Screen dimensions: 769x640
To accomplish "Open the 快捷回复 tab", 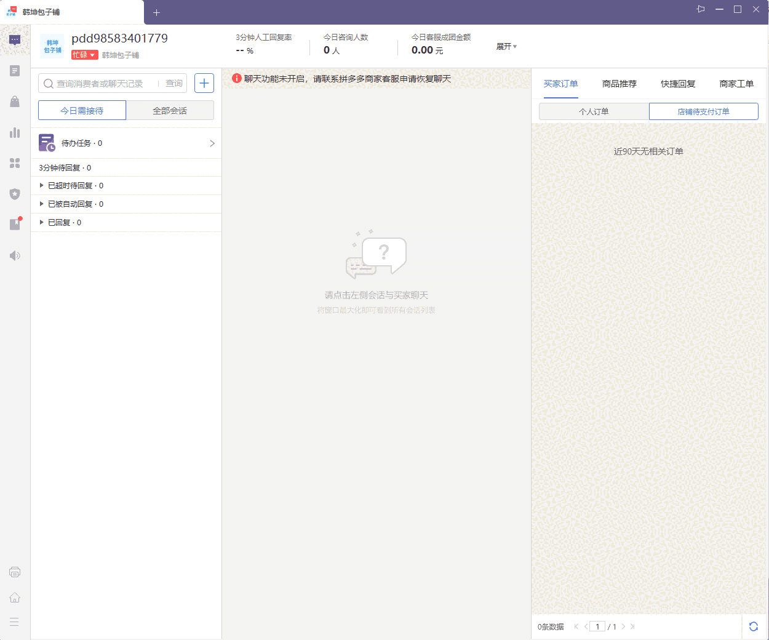I will click(x=678, y=84).
